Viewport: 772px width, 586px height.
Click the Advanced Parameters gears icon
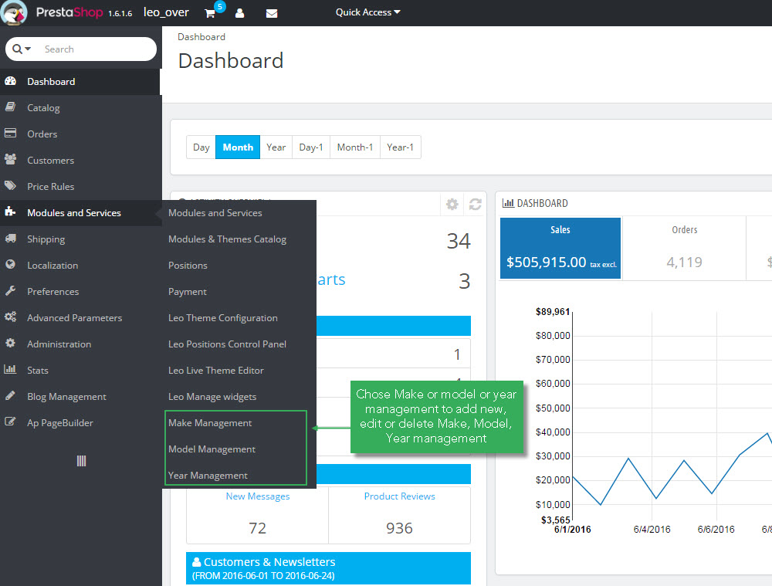pos(10,317)
